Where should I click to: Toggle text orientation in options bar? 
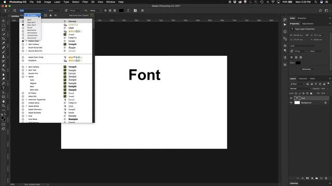point(15,10)
